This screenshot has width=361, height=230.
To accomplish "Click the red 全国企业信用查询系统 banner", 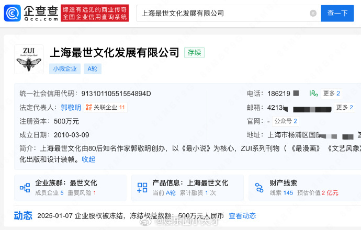I will 95,13.
